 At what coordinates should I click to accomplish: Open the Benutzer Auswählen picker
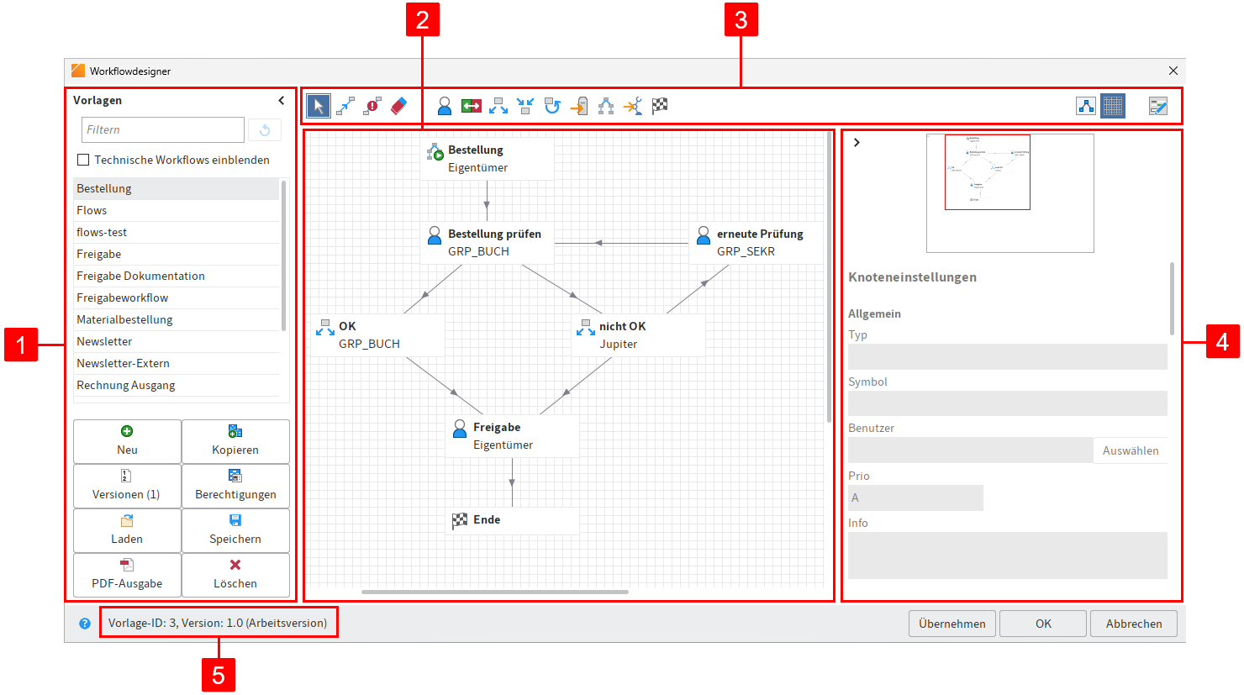point(1131,450)
